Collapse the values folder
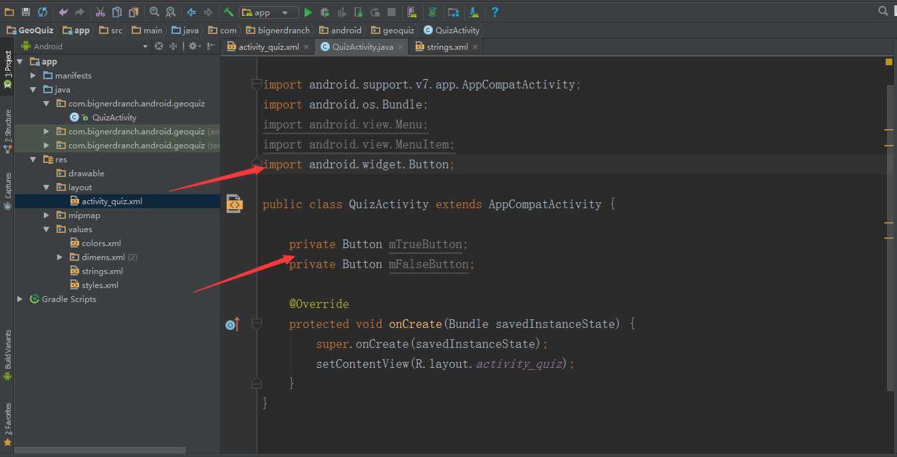 click(x=47, y=229)
